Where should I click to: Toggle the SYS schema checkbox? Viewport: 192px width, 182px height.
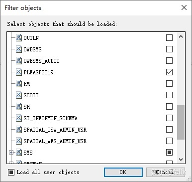point(169,153)
